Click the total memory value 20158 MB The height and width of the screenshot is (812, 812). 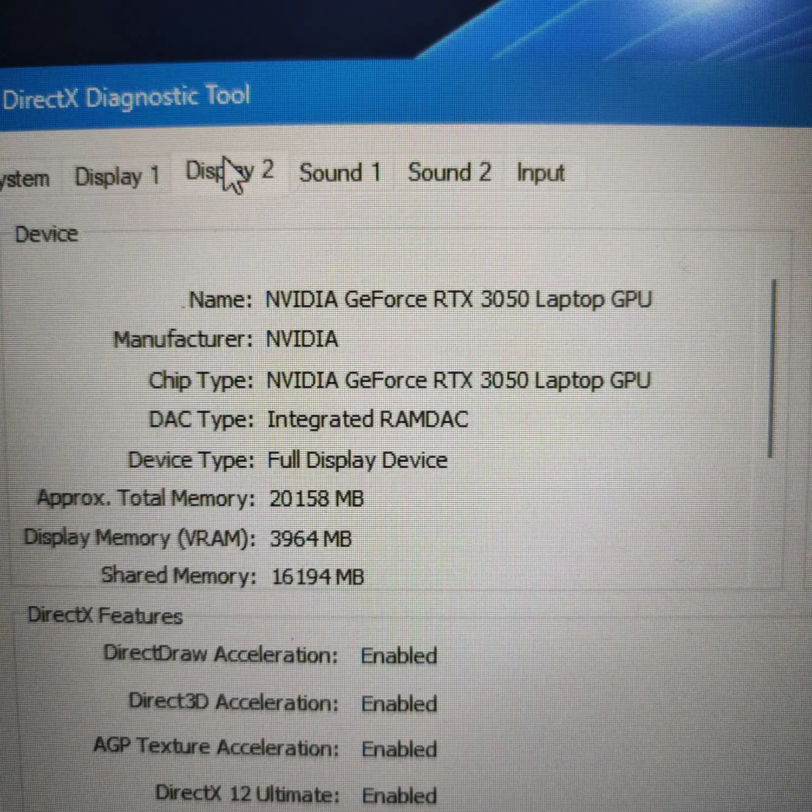pos(317,499)
